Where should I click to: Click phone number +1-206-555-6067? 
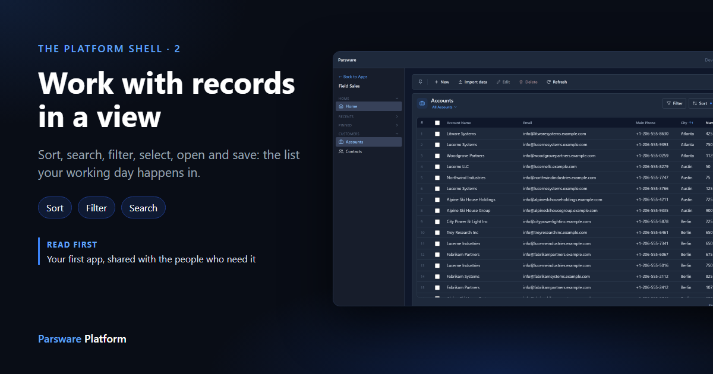pos(652,255)
